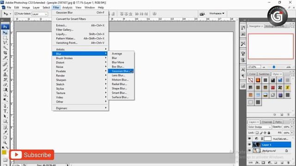
Task: Select the Clone Stamp tool
Action: pos(5,75)
